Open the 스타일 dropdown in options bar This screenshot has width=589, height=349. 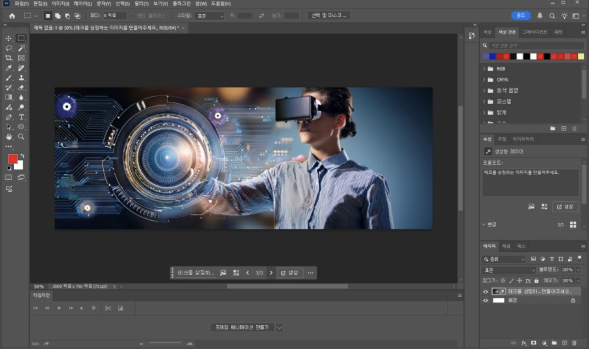pyautogui.click(x=209, y=16)
